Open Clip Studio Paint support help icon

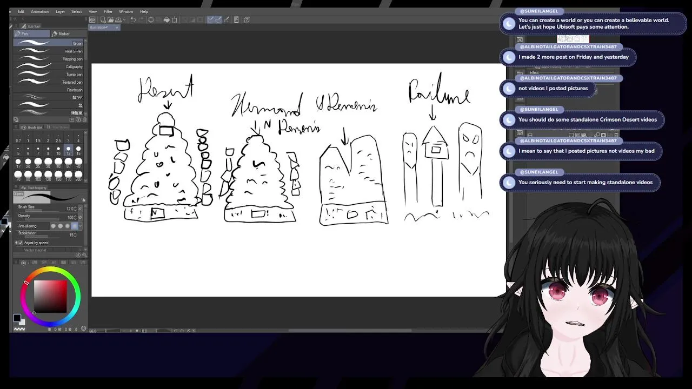[247, 20]
